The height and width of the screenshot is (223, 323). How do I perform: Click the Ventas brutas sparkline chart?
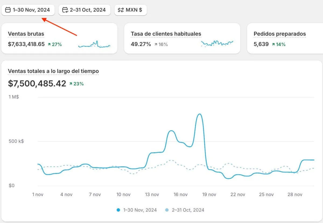point(94,44)
